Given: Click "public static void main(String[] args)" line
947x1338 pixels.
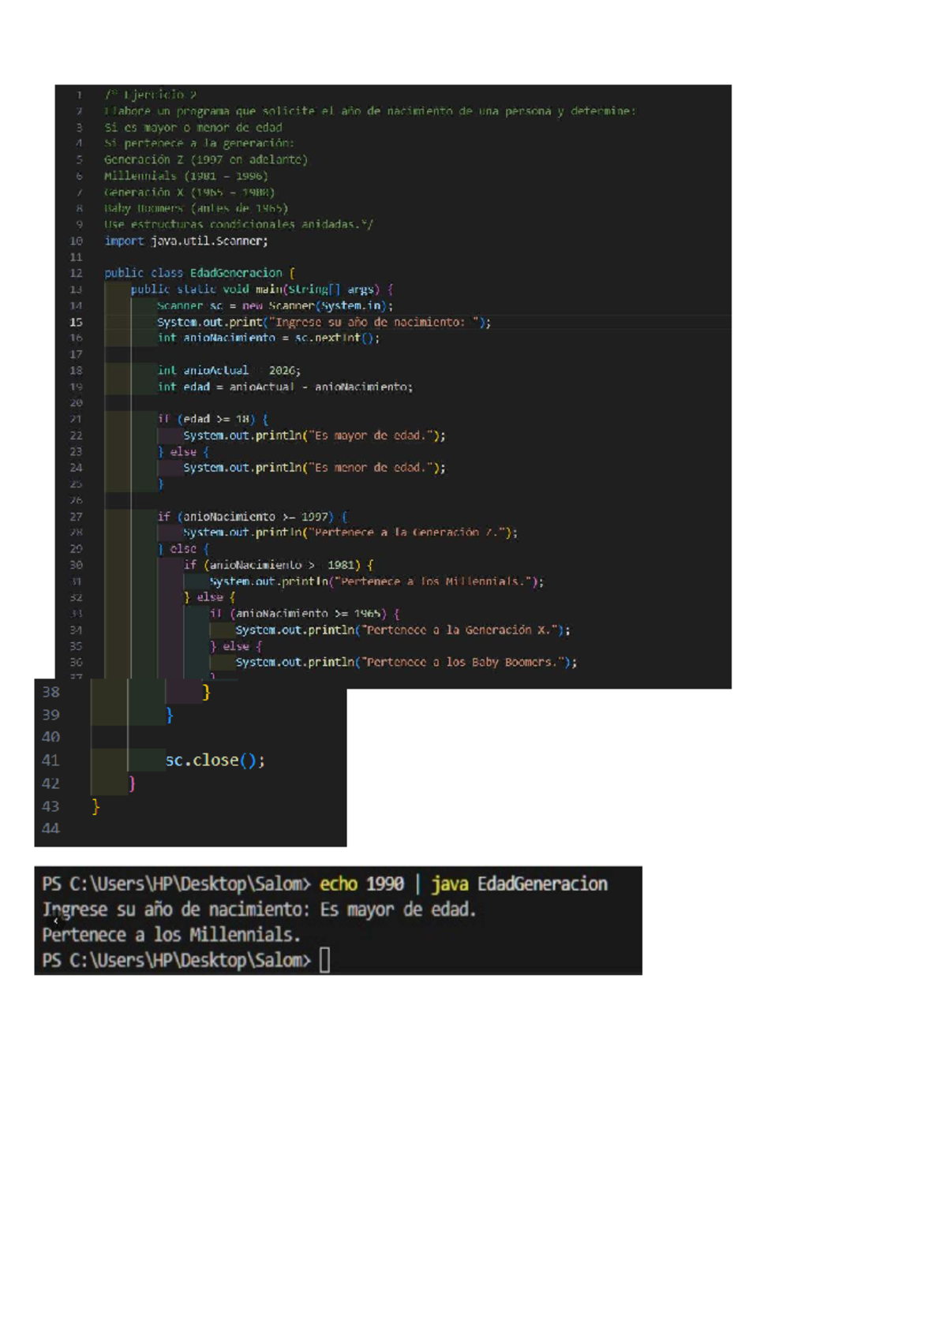Looking at the screenshot, I should tap(262, 290).
